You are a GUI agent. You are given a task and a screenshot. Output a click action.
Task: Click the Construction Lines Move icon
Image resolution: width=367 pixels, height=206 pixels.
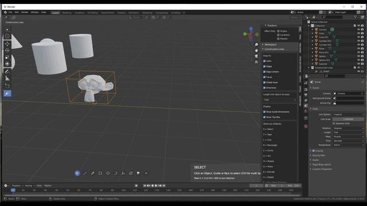coord(123,173)
